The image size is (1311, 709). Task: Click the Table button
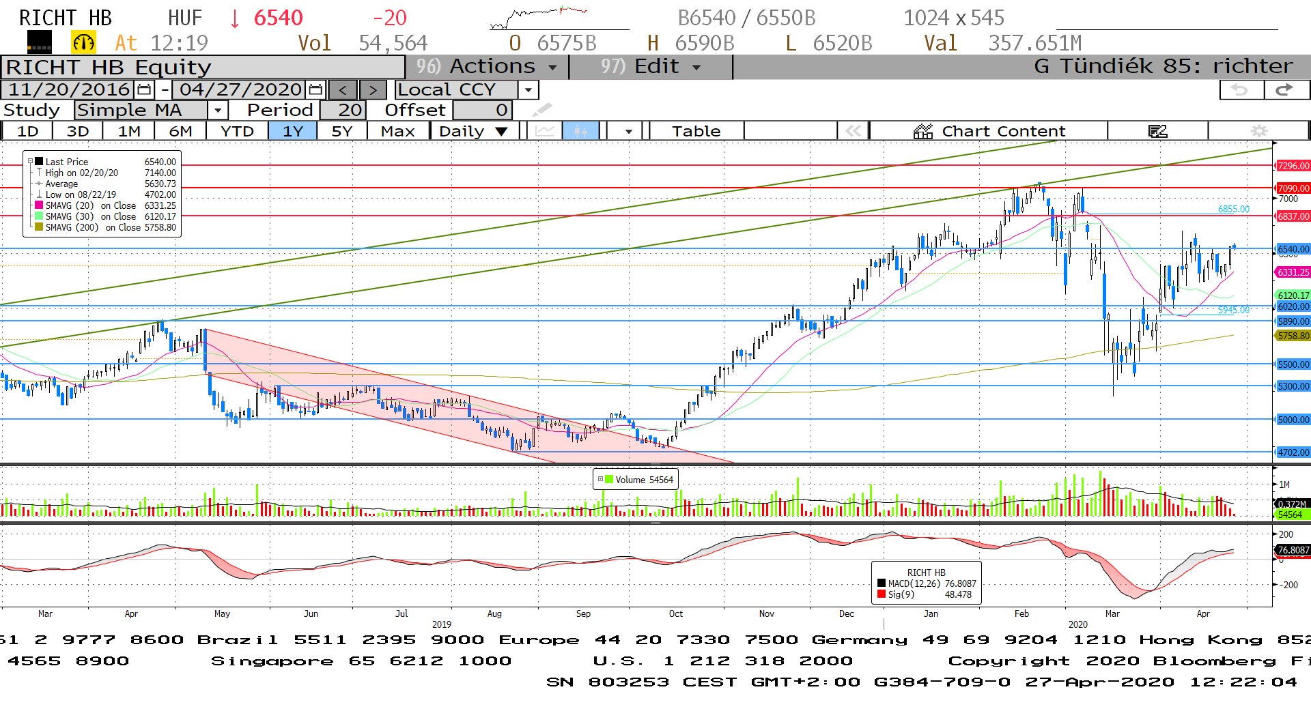[696, 131]
